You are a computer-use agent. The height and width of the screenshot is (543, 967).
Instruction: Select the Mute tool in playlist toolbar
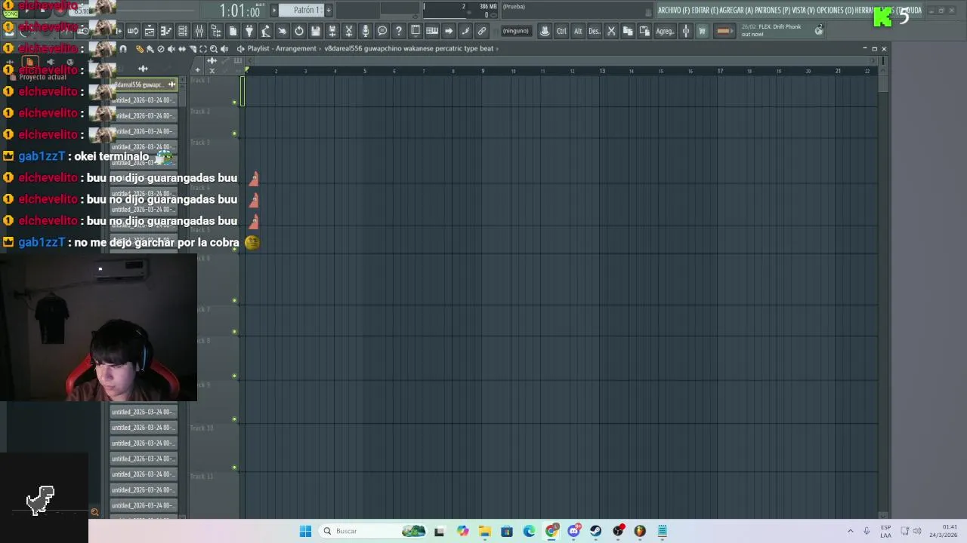pos(171,49)
